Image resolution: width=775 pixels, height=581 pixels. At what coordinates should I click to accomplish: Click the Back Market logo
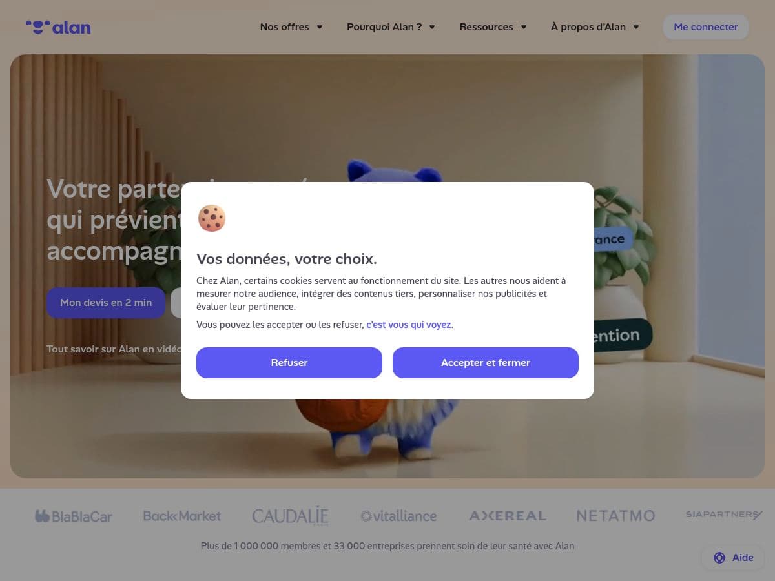coord(182,516)
